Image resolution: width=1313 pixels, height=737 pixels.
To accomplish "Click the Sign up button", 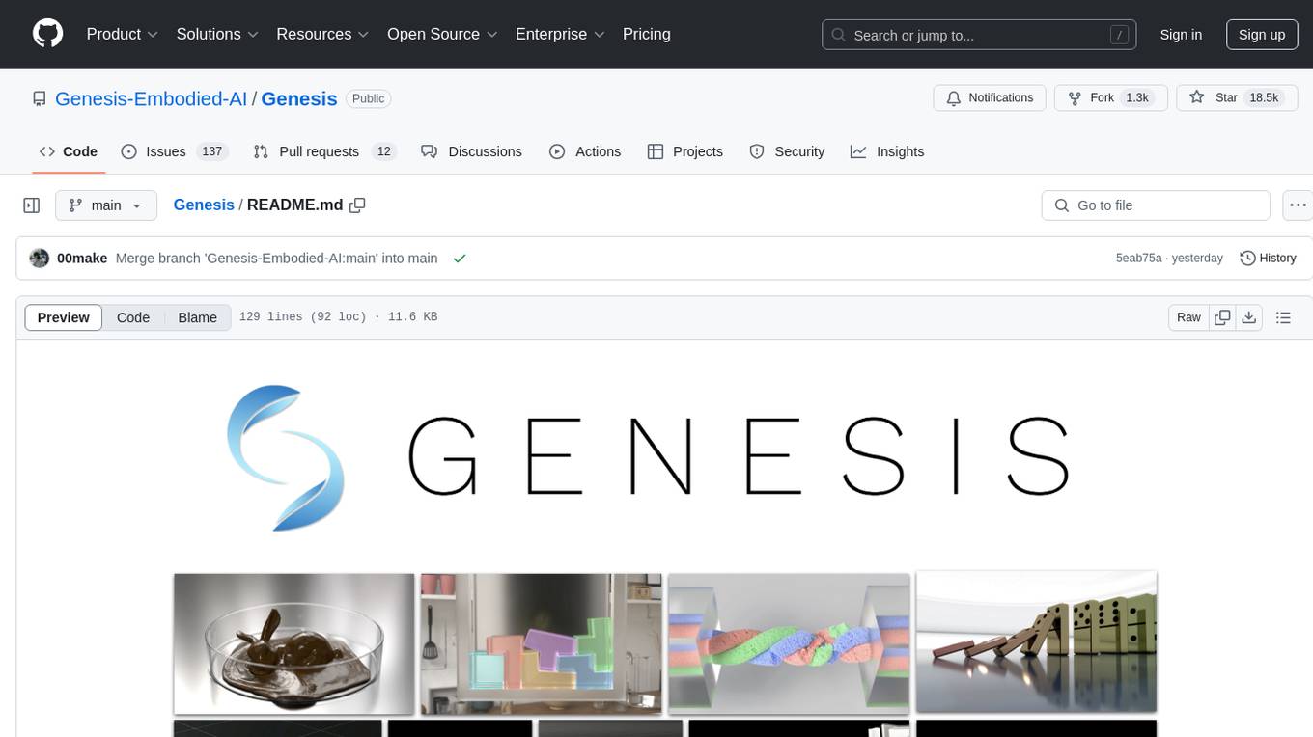I will pos(1262,35).
